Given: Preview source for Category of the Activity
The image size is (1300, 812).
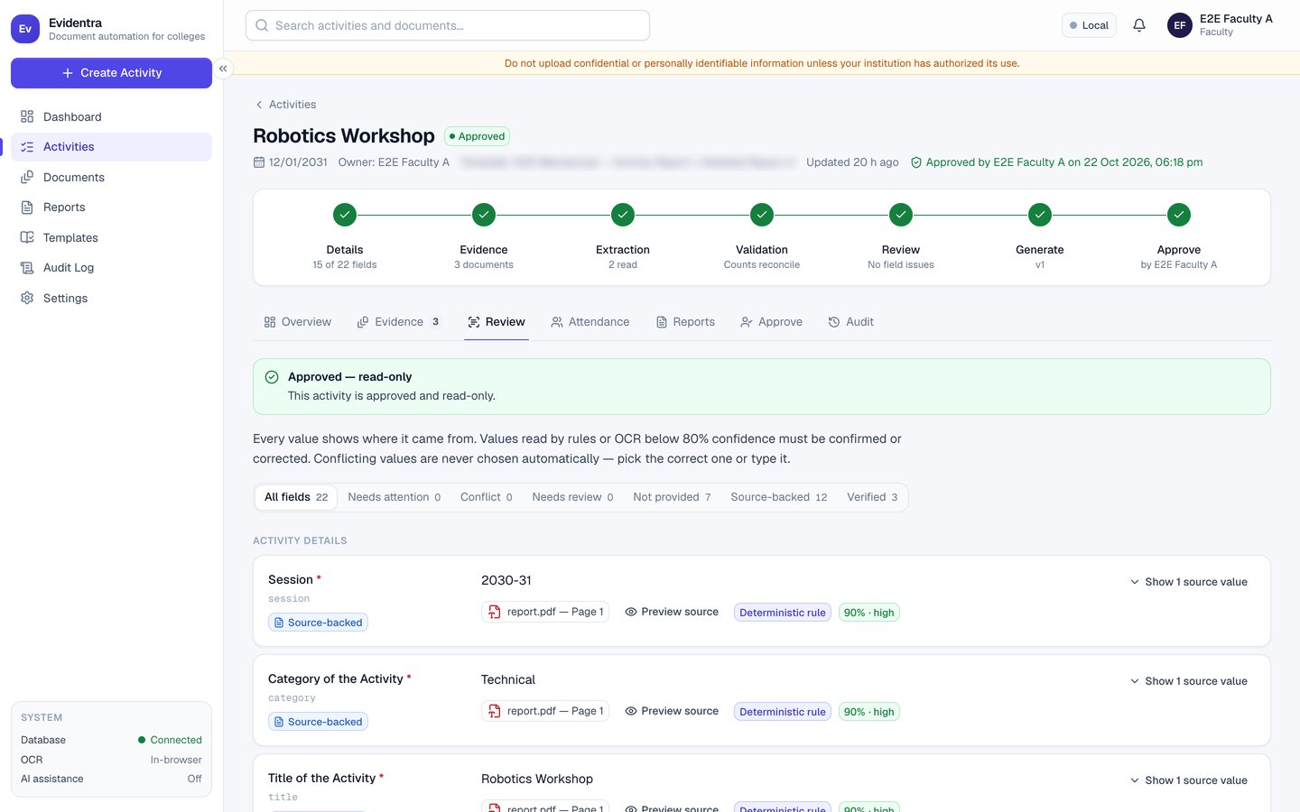Looking at the screenshot, I should point(672,711).
